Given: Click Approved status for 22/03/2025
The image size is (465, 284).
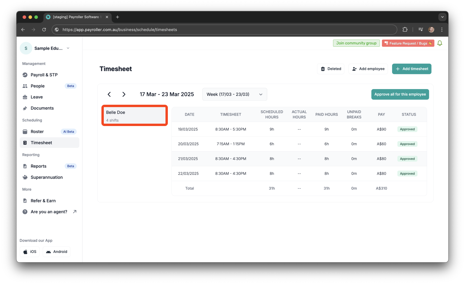Looking at the screenshot, I should point(407,174).
